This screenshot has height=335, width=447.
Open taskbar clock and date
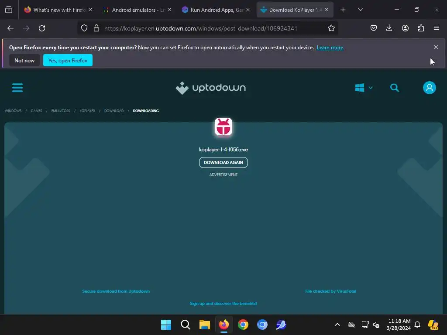click(x=399, y=325)
